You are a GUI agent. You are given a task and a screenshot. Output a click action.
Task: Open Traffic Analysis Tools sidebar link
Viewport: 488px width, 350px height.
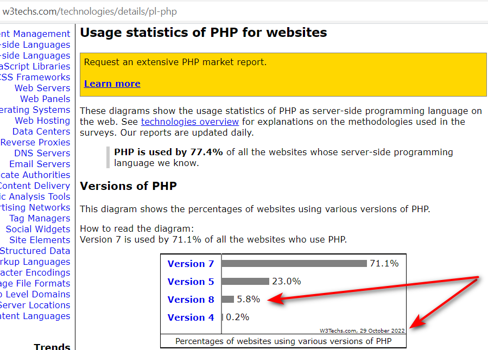pos(35,196)
